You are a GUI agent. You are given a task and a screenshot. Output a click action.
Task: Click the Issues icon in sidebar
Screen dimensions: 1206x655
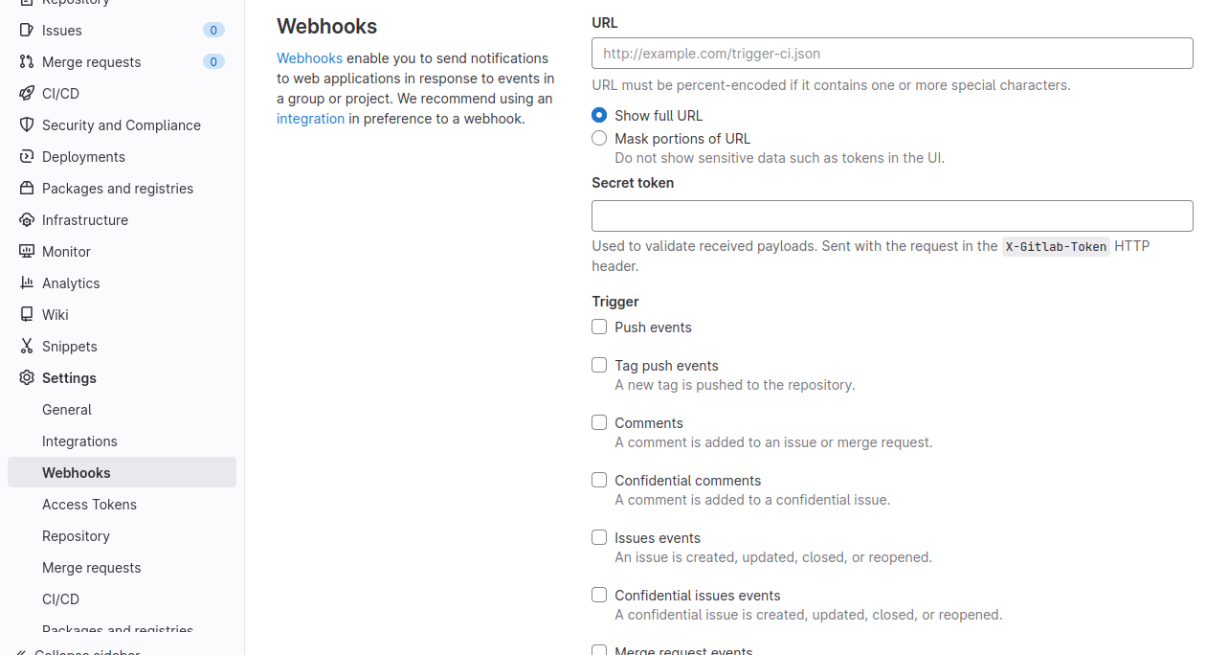(x=27, y=31)
